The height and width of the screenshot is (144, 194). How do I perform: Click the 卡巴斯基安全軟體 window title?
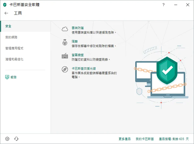[24, 5]
